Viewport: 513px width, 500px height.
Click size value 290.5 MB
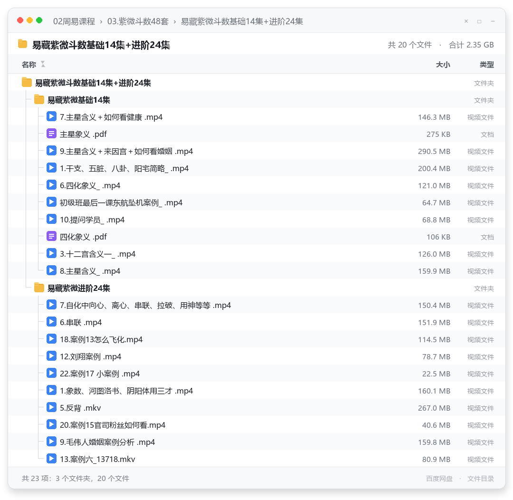[x=434, y=151]
